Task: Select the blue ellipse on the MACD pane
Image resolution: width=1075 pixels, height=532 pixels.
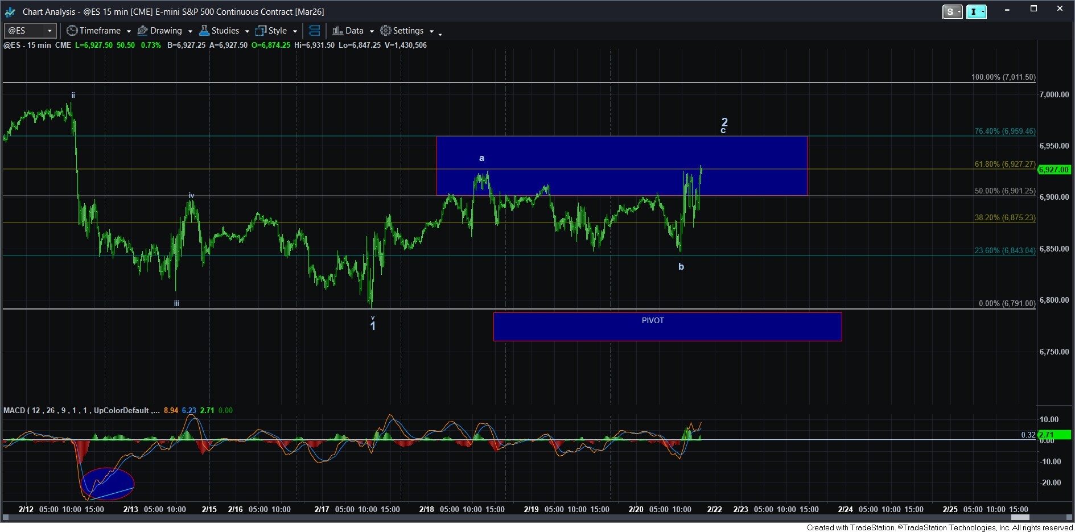Action: click(x=107, y=484)
